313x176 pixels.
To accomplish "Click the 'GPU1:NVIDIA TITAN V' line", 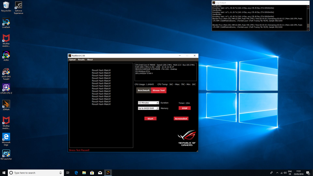I will (144, 73).
